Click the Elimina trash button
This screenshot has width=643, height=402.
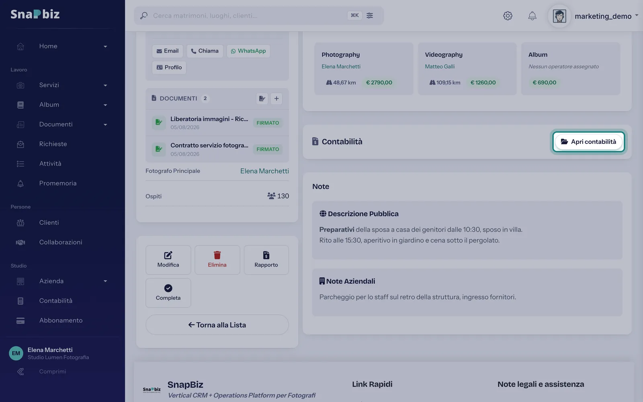coord(217,260)
